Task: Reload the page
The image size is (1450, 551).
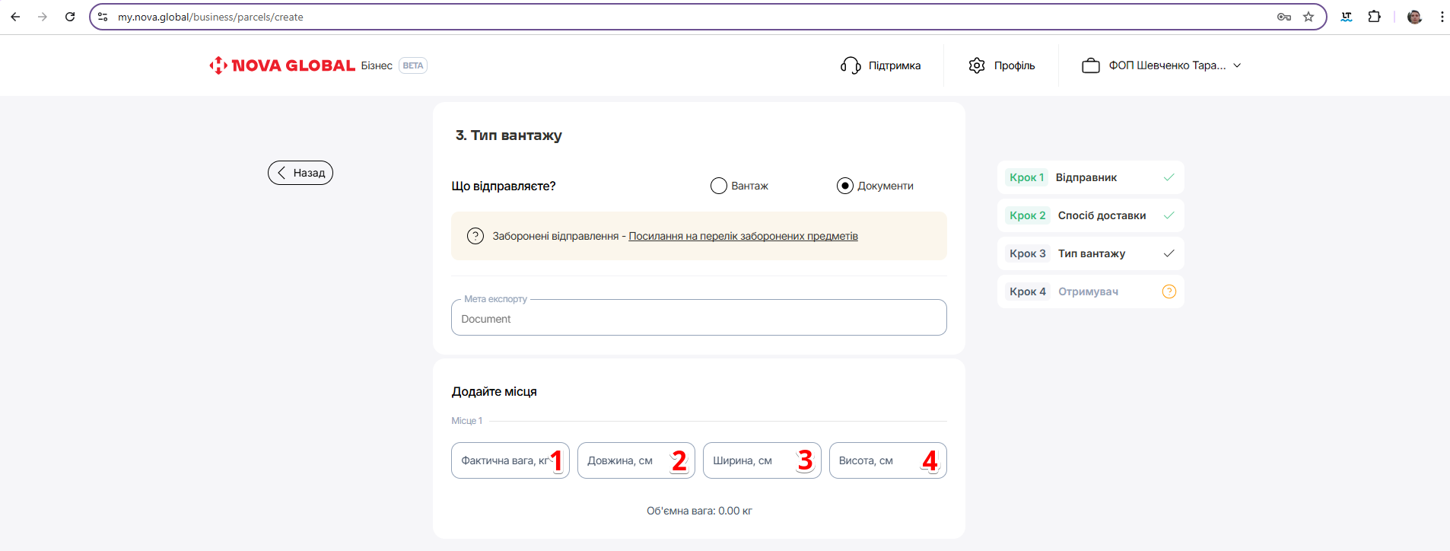Action: 70,17
